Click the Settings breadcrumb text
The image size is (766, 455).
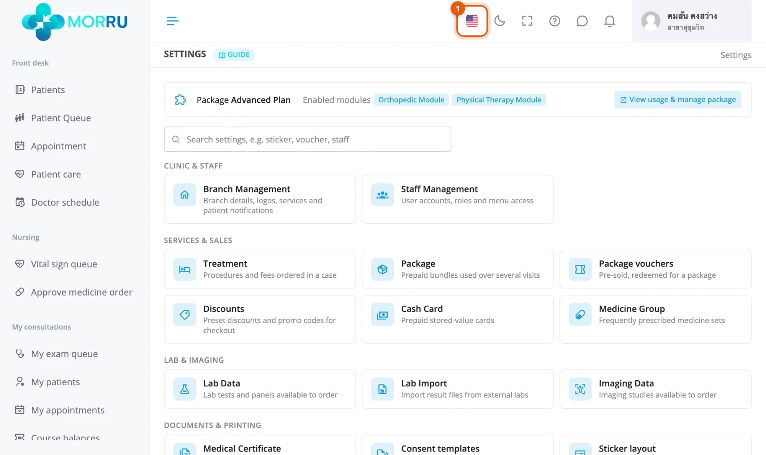[x=736, y=55]
